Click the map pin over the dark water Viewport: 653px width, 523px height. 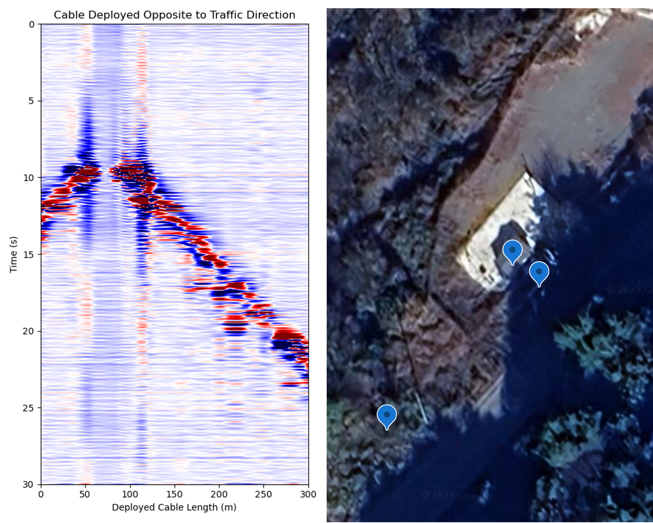click(x=539, y=272)
